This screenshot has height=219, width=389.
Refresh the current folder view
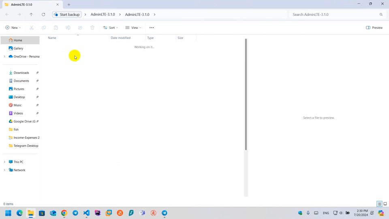43,15
